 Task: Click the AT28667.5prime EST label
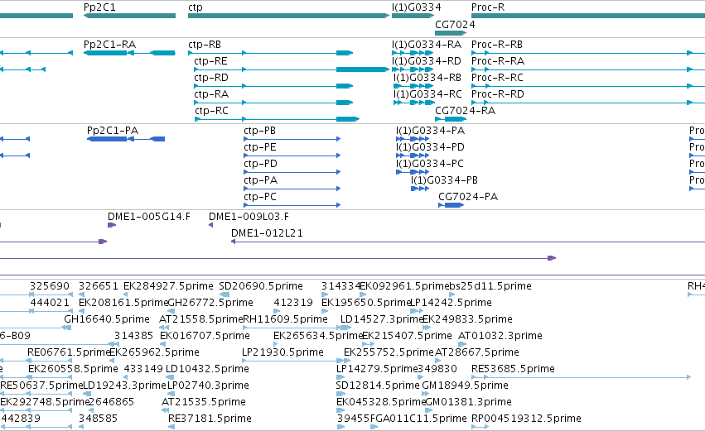pyautogui.click(x=477, y=353)
